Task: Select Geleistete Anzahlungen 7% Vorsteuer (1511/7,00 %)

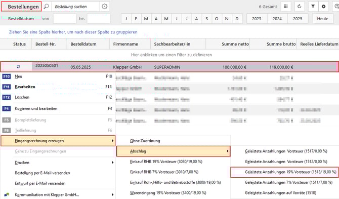Action: [284, 182]
